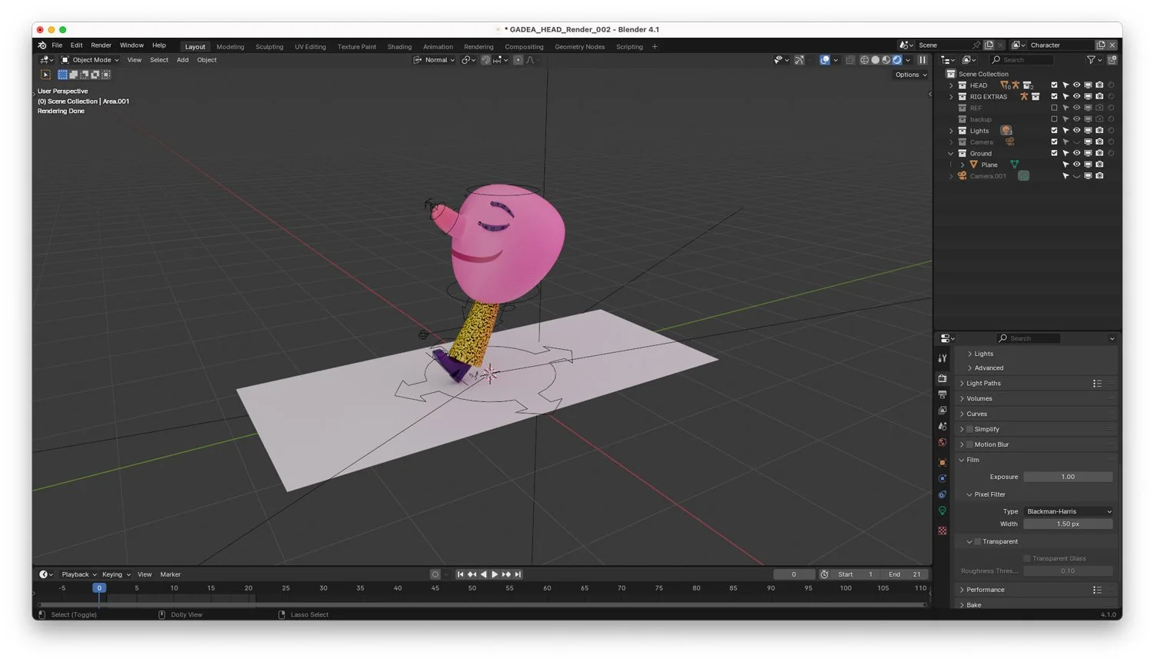Add new collection in Outliner
1154x662 pixels.
pos(1112,60)
